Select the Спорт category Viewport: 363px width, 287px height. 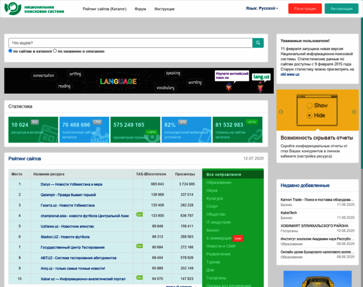click(212, 206)
